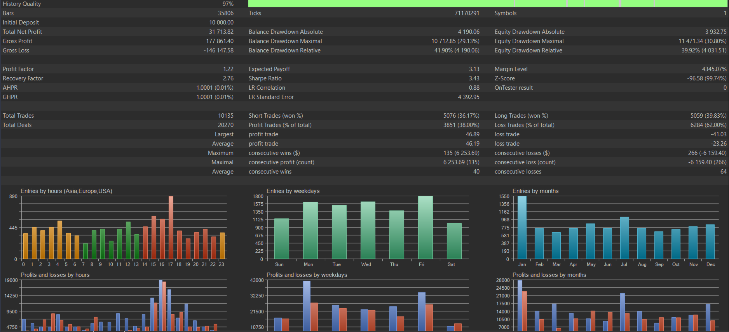Select the "Balance Drawdown Absolute" label
This screenshot has height=332, width=729.
(x=286, y=32)
